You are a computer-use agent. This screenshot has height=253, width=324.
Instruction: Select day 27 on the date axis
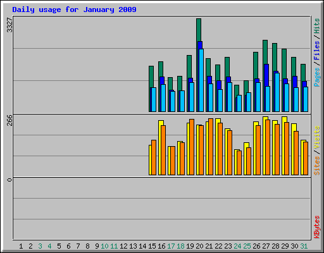coord(266,246)
